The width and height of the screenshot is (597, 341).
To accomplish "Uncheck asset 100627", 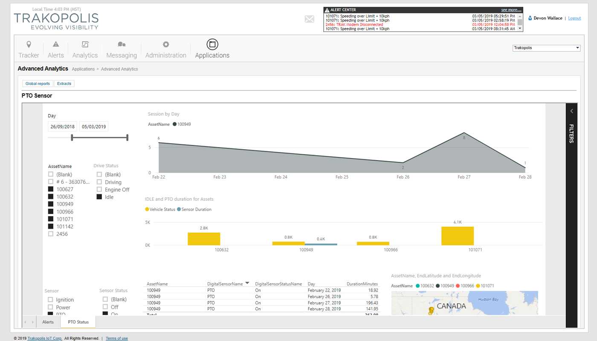I will coord(51,189).
